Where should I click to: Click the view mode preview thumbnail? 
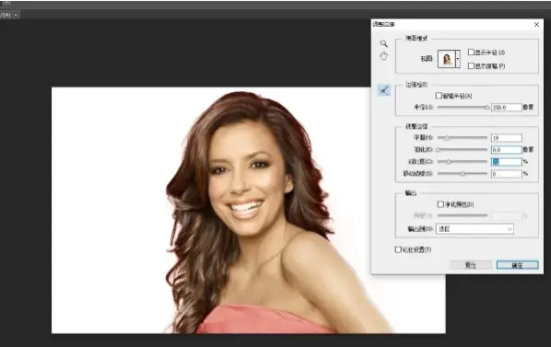click(x=447, y=59)
